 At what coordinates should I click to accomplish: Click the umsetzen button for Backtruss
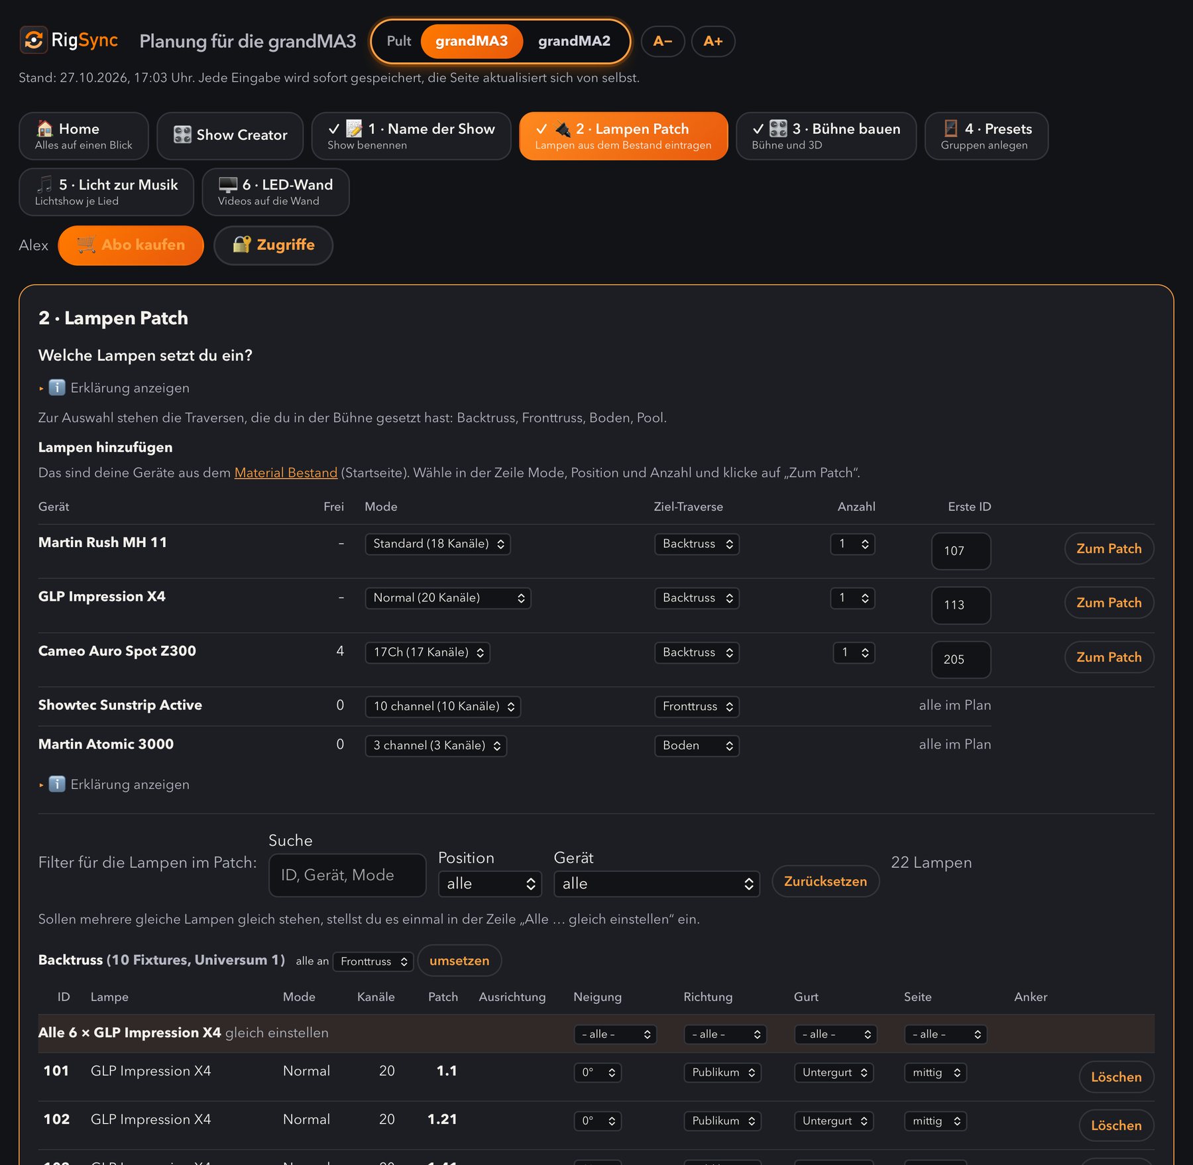[x=459, y=961]
